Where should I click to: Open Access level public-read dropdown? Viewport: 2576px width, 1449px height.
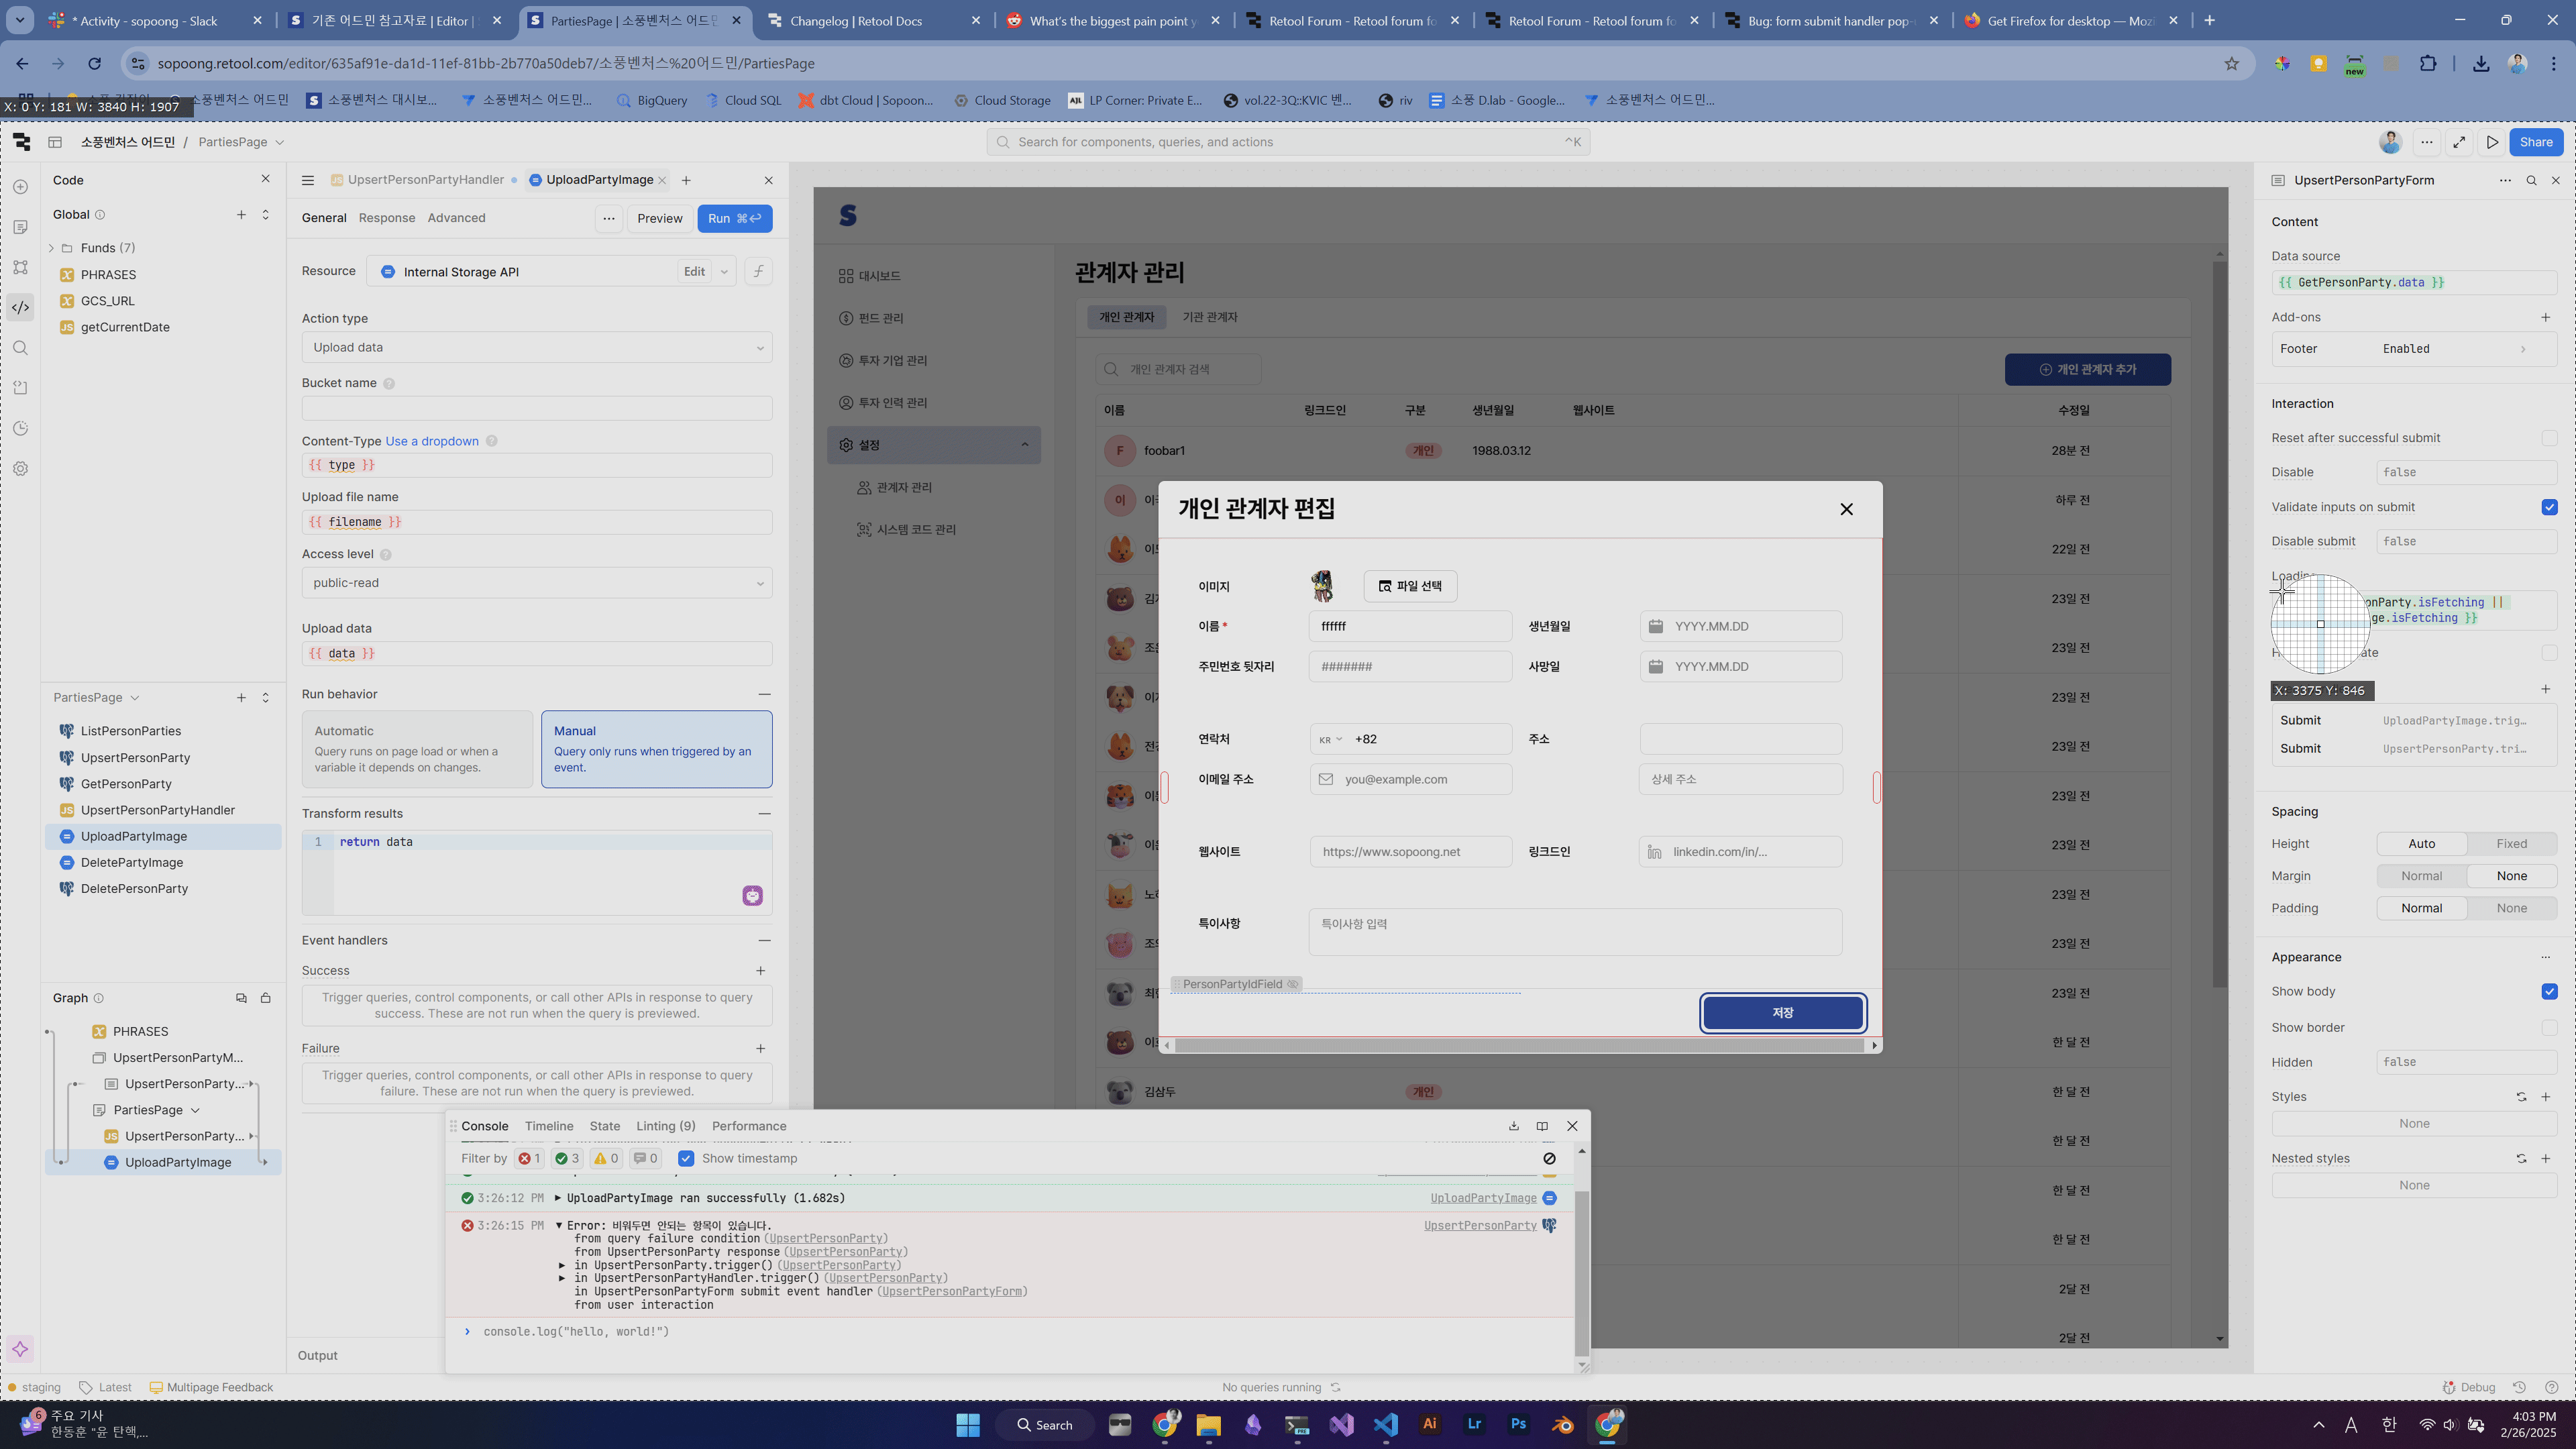537,583
